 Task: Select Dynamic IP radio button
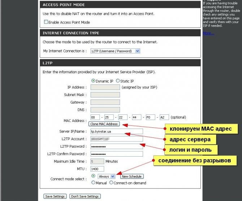click(93, 80)
